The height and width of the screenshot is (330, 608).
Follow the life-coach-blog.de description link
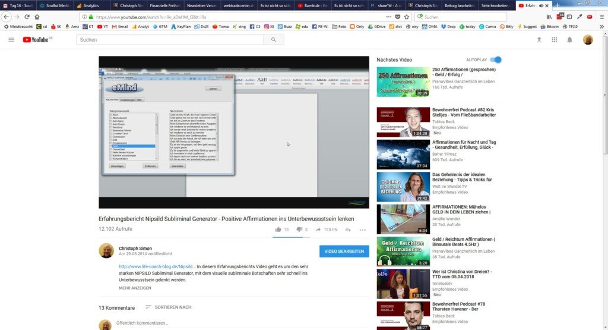pyautogui.click(x=157, y=267)
